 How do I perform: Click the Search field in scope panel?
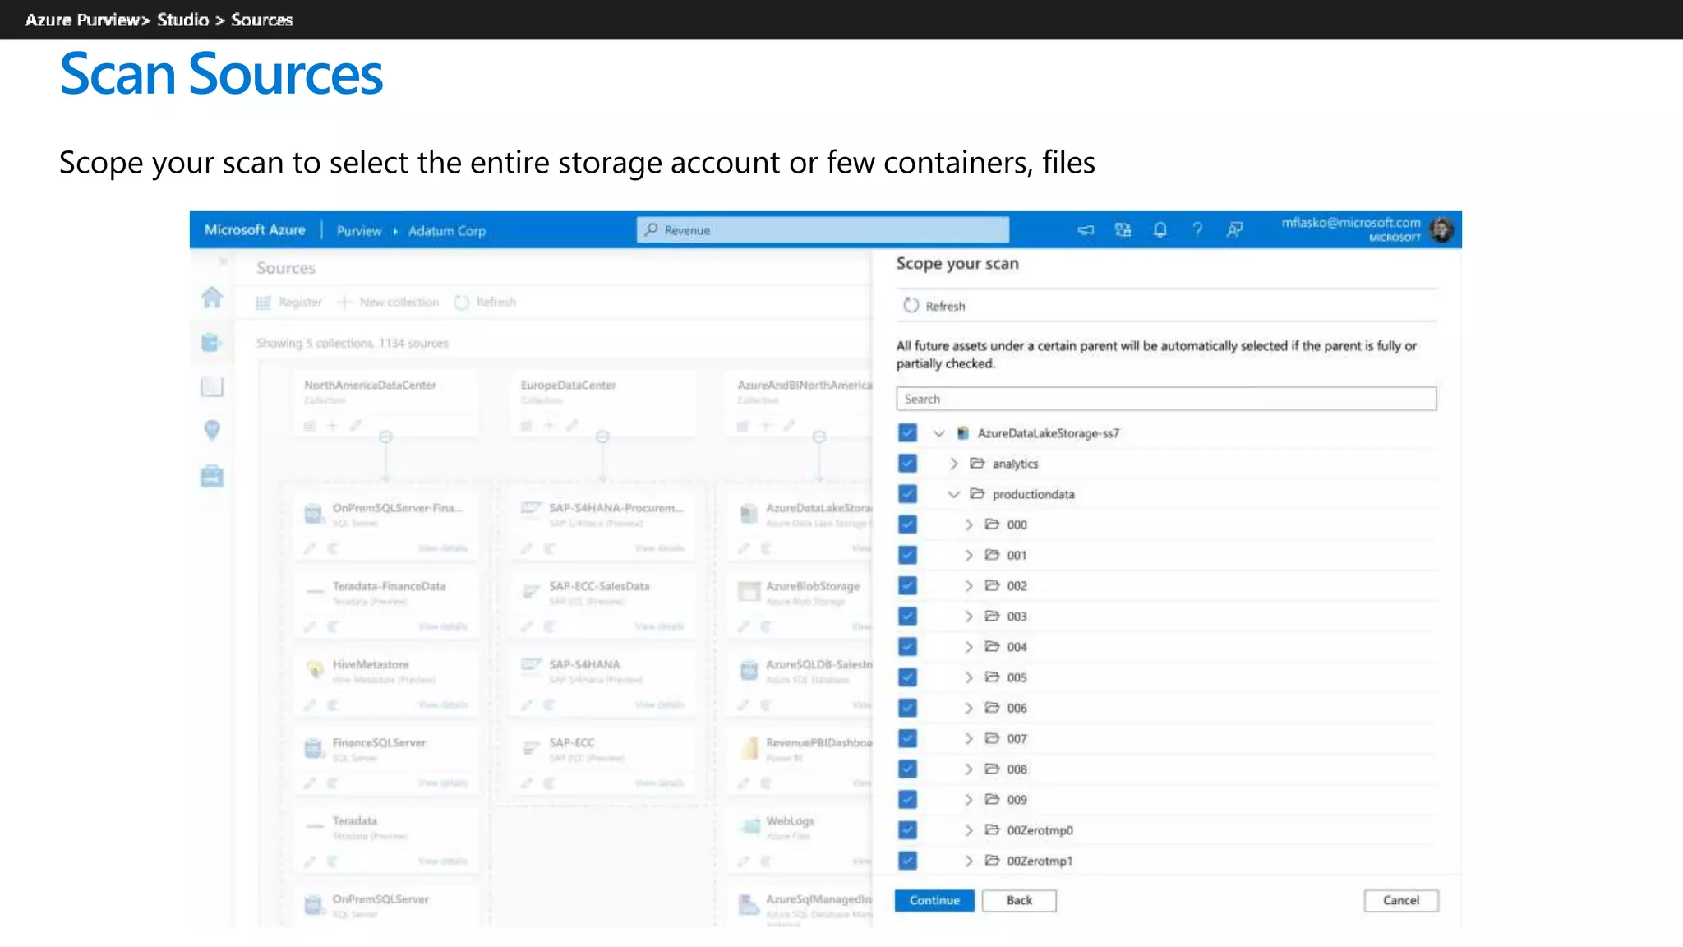[x=1165, y=399]
